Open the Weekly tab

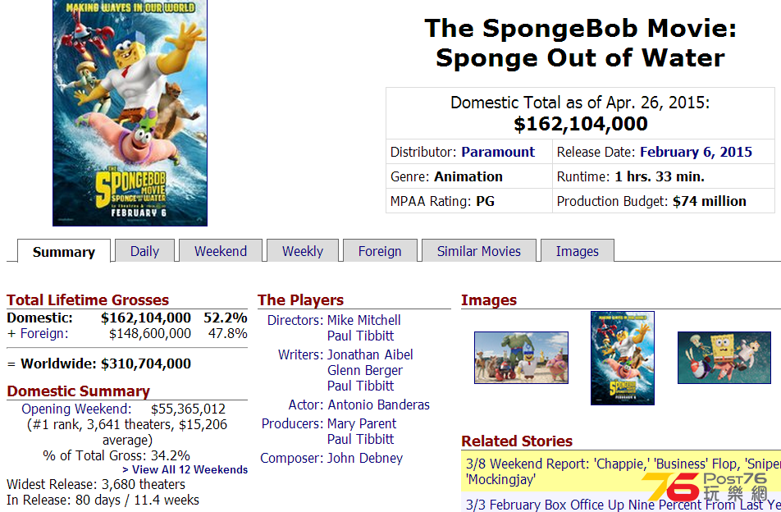[303, 251]
